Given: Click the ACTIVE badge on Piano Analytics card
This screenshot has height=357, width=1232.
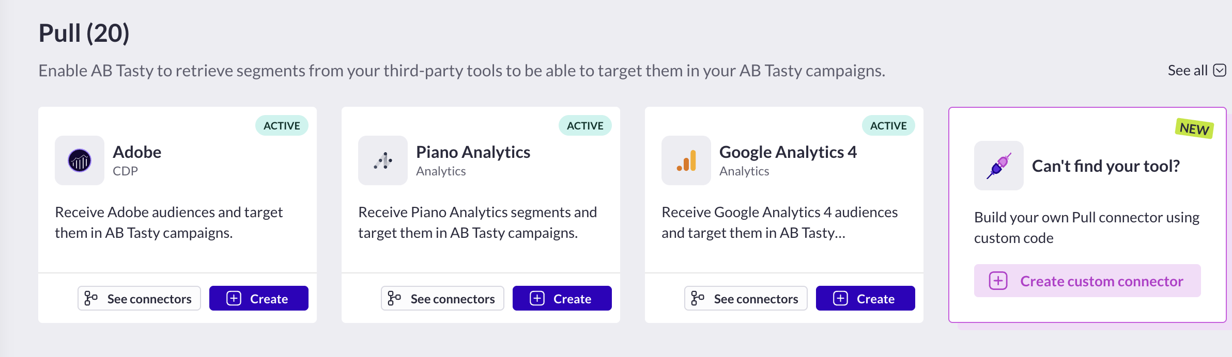Looking at the screenshot, I should [585, 126].
